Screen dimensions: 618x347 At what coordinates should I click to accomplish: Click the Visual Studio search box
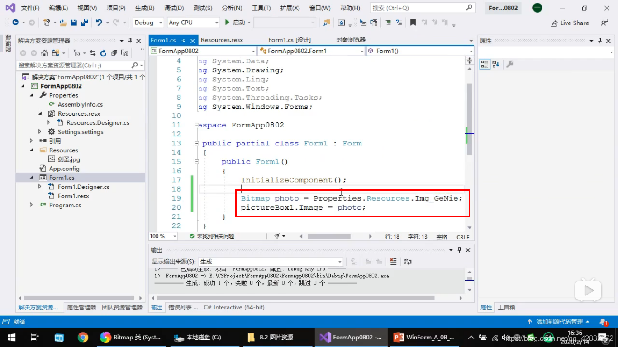[423, 8]
